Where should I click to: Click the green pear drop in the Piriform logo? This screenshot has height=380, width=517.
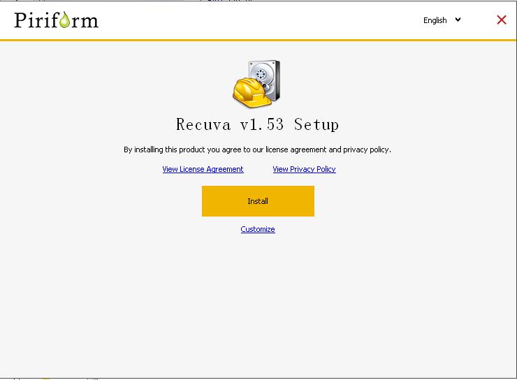[65, 21]
